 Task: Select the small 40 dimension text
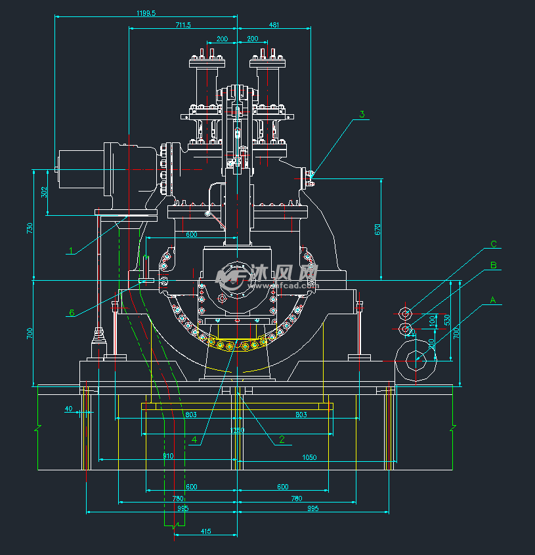(68, 409)
